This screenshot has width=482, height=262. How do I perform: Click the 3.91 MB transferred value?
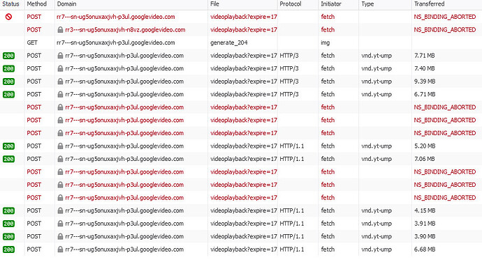[425, 224]
